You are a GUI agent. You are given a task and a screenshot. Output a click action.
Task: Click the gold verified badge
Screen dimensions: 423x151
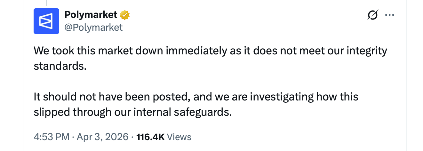tap(124, 15)
